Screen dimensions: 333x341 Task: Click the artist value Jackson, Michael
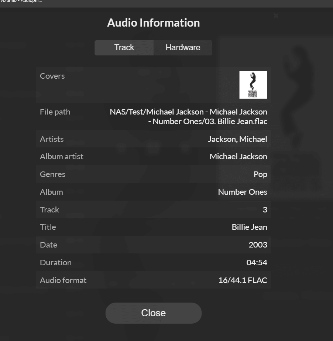238,139
